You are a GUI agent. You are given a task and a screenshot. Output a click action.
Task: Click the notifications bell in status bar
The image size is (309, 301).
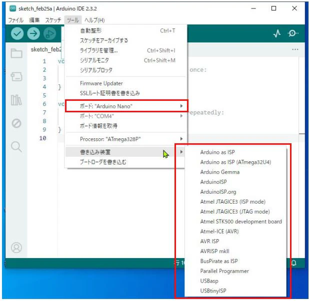pos(294,263)
